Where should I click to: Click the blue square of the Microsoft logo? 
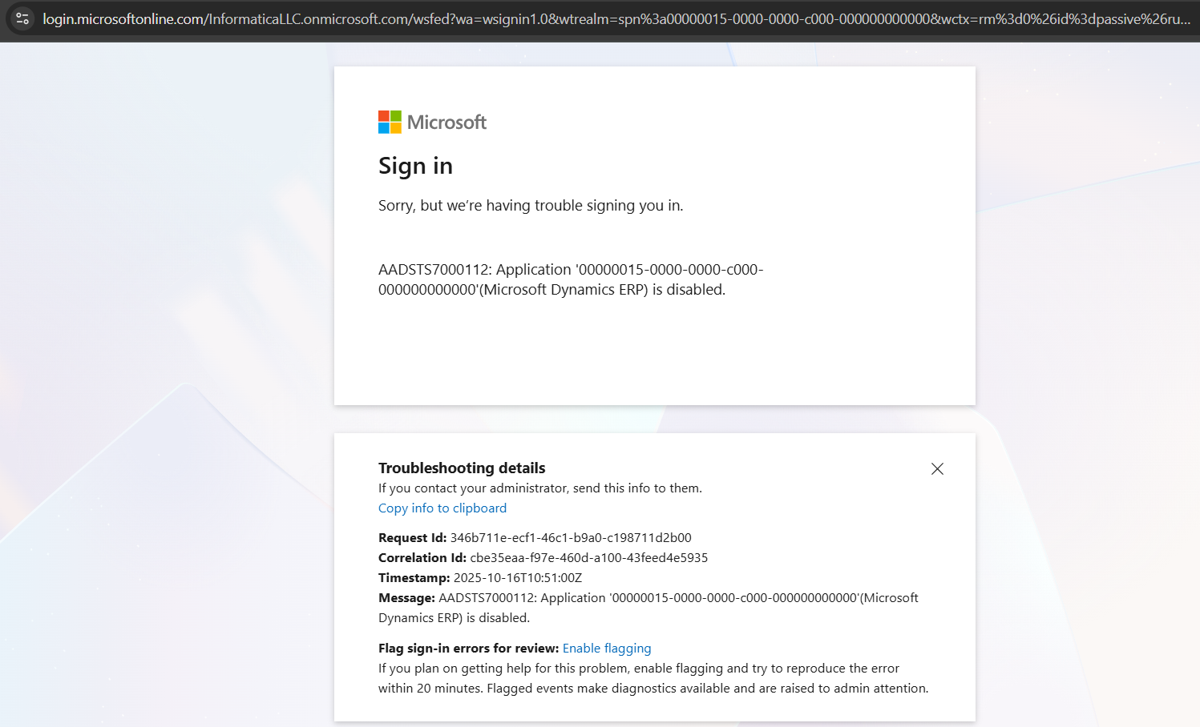(383, 127)
